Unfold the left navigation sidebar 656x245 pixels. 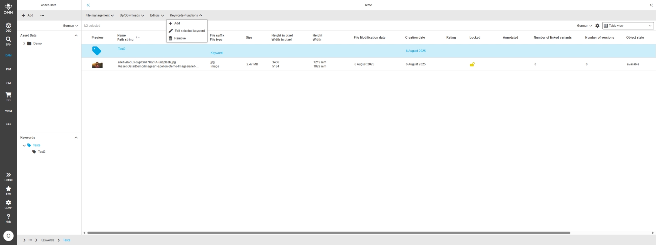click(8, 177)
